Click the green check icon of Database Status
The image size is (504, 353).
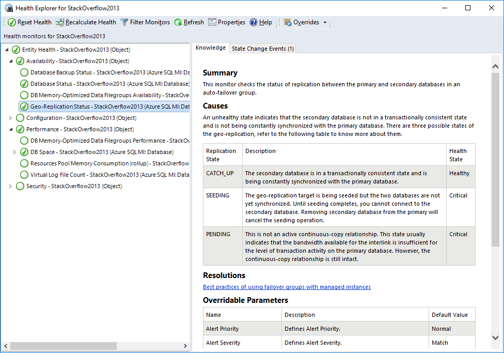click(x=24, y=84)
